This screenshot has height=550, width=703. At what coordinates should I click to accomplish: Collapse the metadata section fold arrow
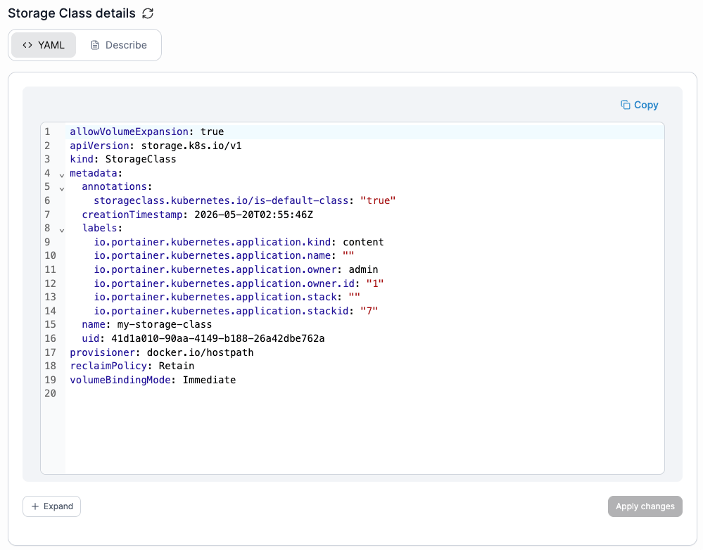pos(62,175)
